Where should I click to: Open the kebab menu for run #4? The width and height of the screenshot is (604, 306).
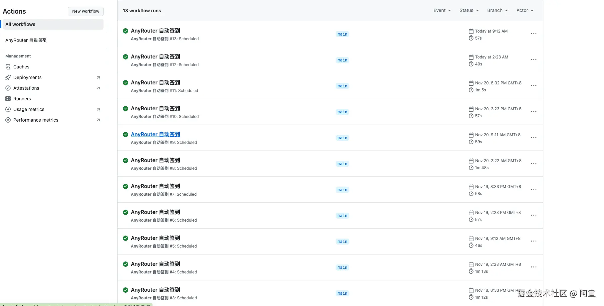tap(533, 267)
